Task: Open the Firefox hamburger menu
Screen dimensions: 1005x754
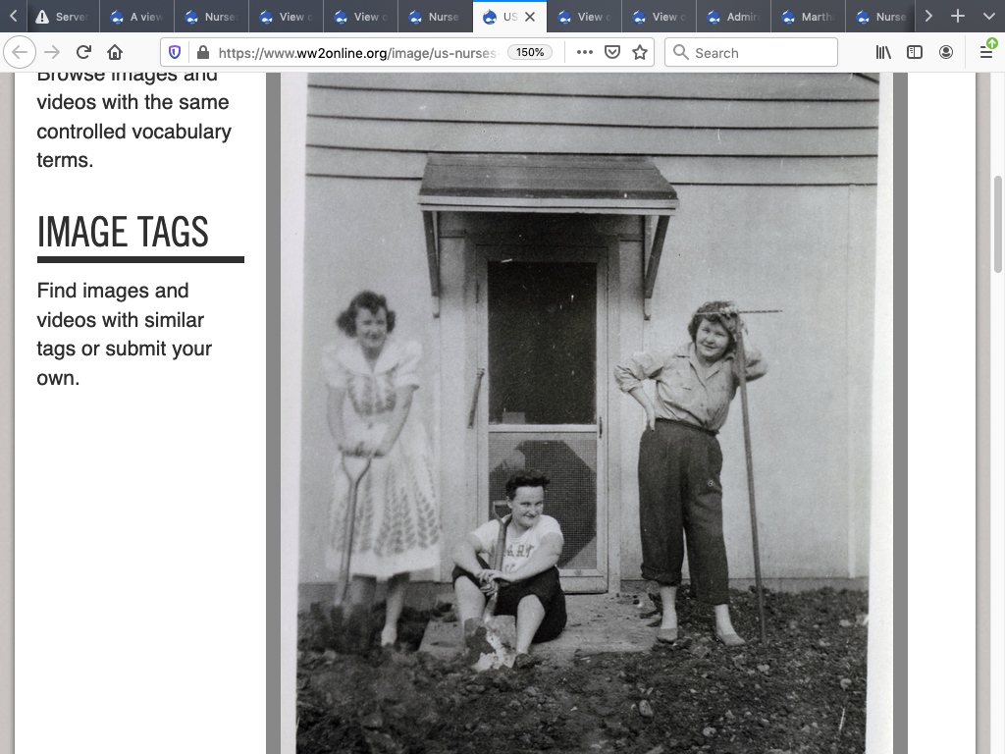Action: 986,52
